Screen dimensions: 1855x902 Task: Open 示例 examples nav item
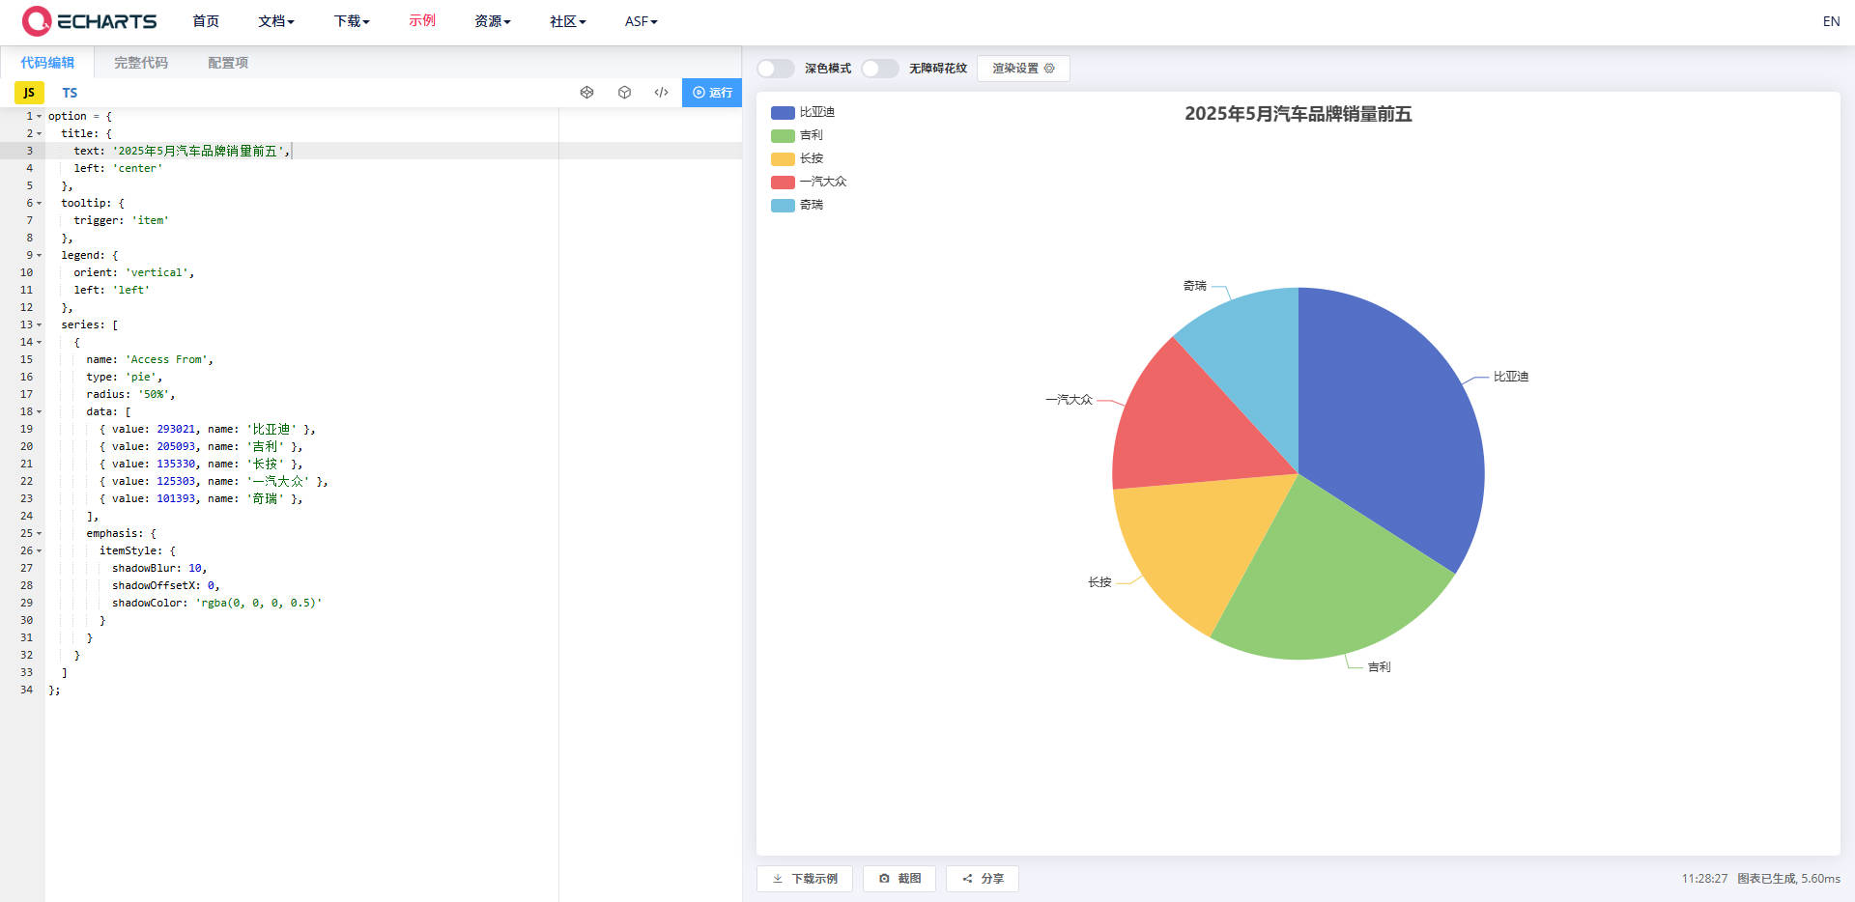click(422, 21)
